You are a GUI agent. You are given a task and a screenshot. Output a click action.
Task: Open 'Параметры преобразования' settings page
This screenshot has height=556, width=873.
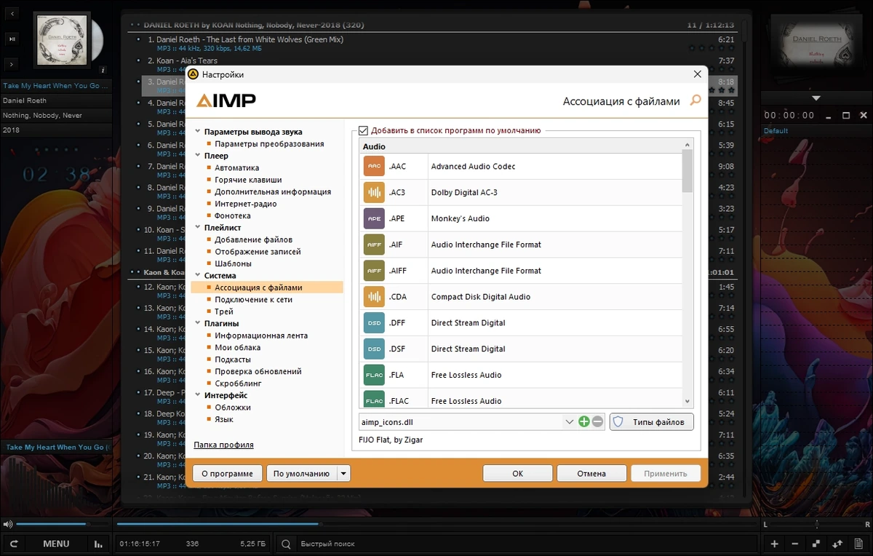269,144
